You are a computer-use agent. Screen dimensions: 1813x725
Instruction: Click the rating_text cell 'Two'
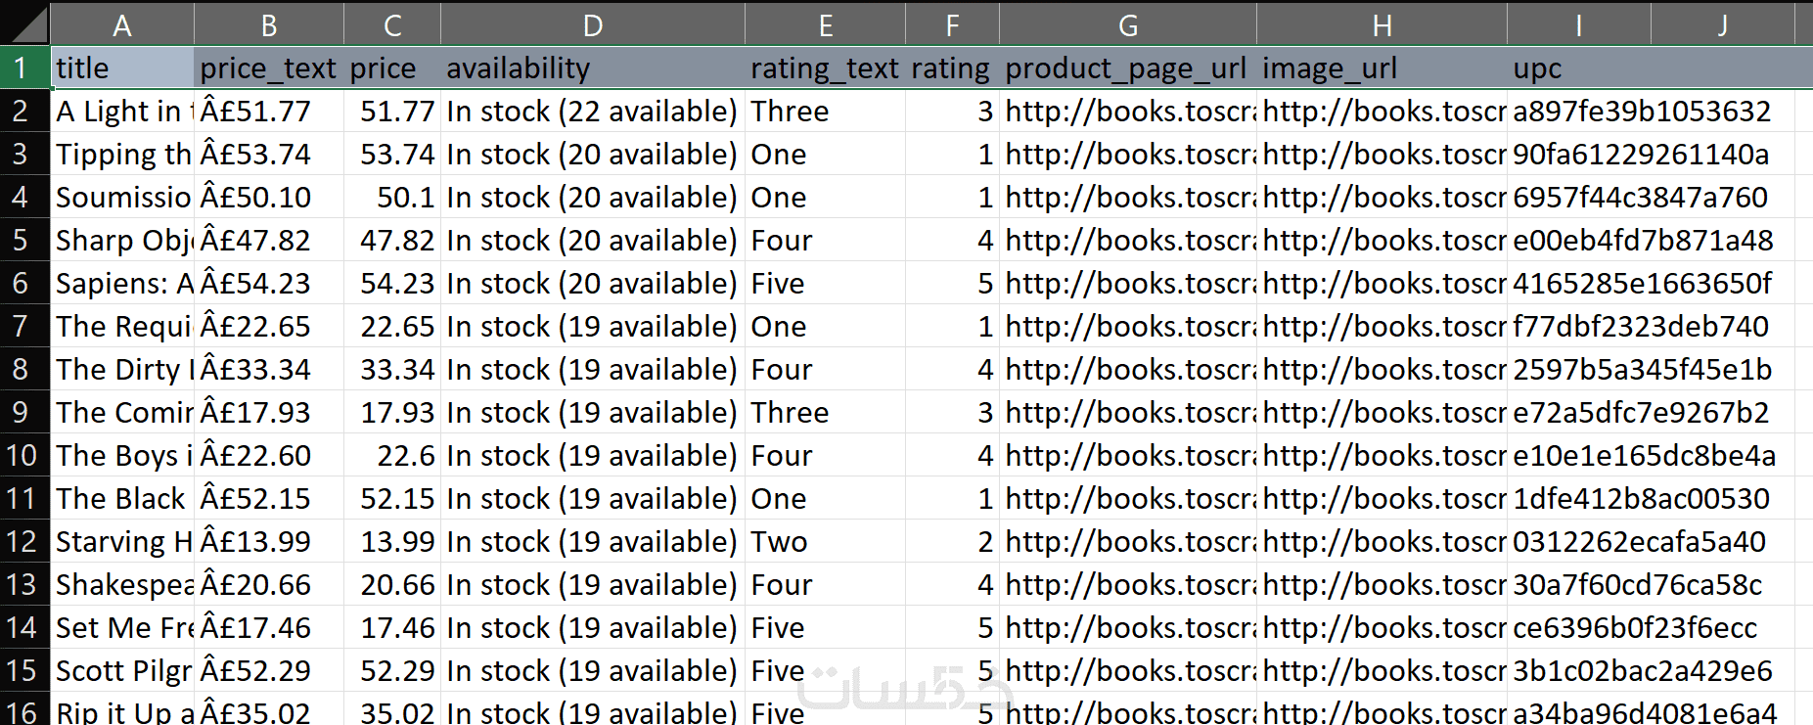tap(824, 542)
